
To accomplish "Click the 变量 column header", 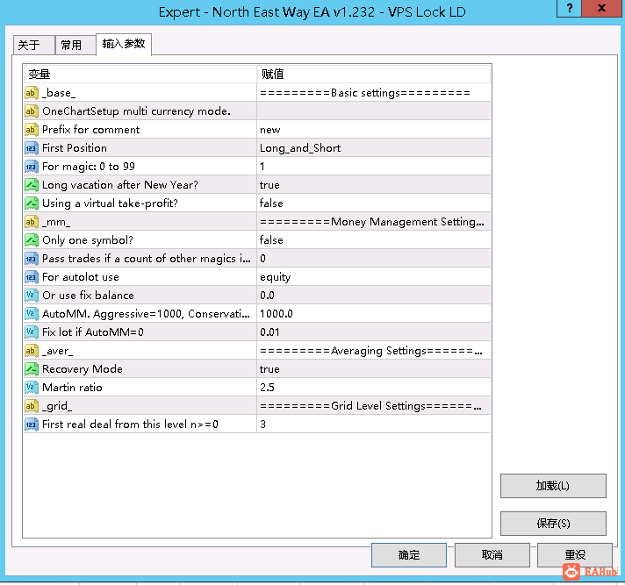I will pos(140,74).
